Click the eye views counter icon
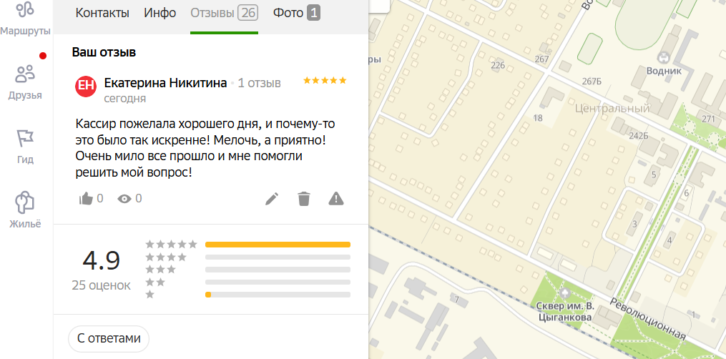 [x=124, y=199]
